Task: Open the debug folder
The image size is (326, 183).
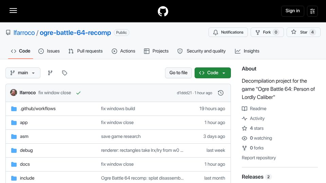Action: pyautogui.click(x=26, y=150)
